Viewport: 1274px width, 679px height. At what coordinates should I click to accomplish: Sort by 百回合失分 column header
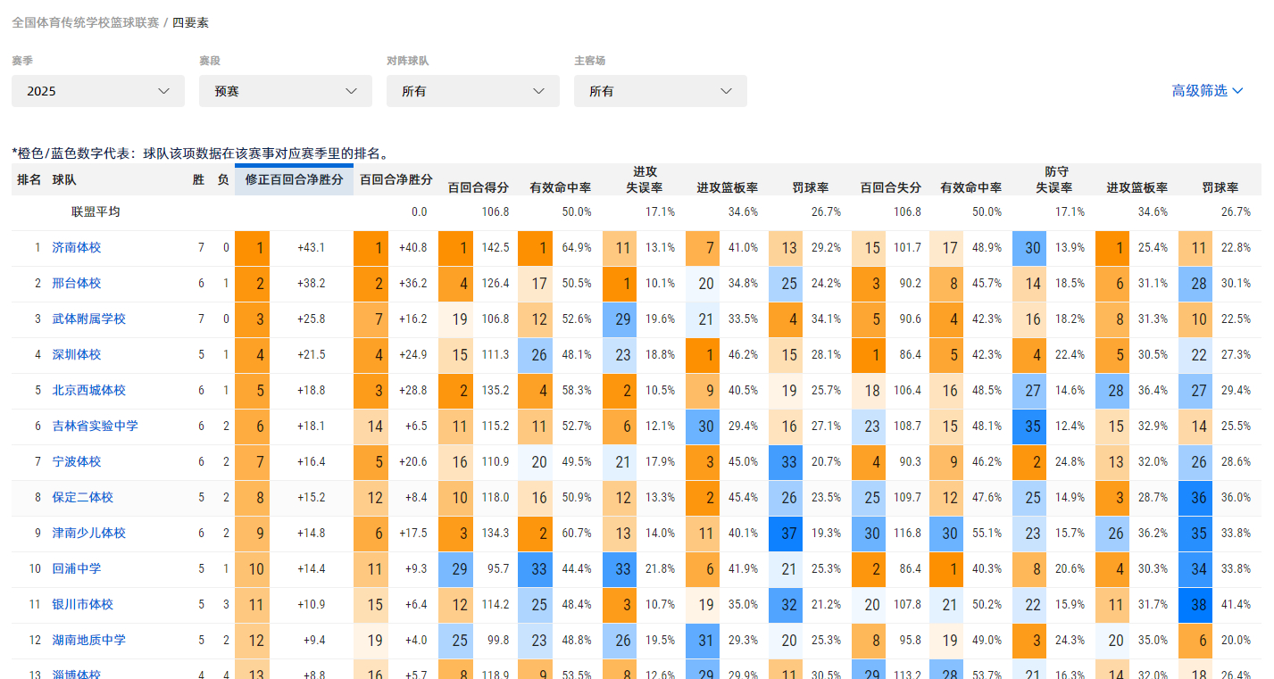point(891,187)
